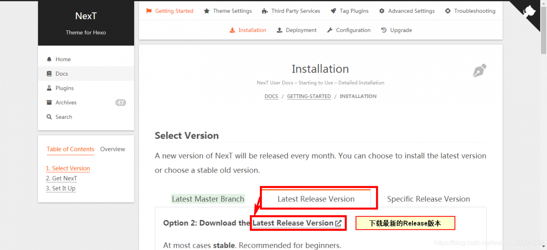Screen dimensions: 547x250
Task: Go to the Installation submenu item
Action: 248,30
